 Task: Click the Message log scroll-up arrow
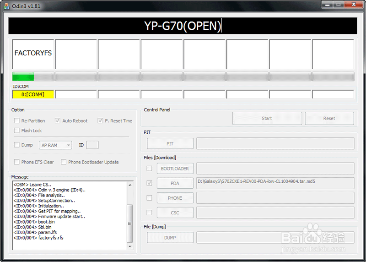click(x=130, y=185)
